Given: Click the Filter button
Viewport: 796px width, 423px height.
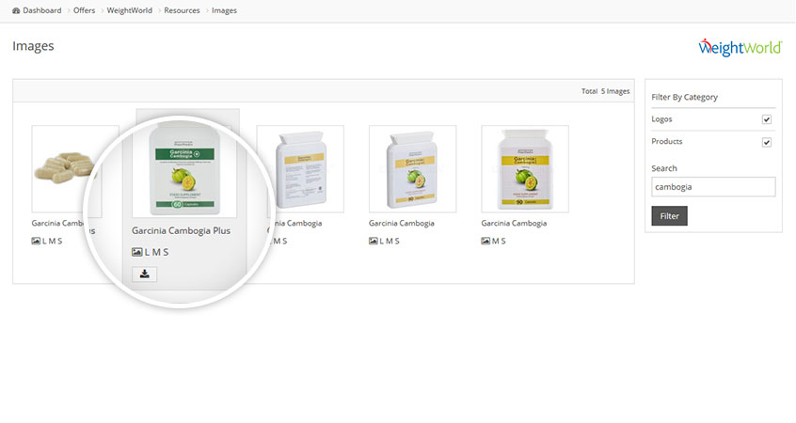Looking at the screenshot, I should 669,215.
